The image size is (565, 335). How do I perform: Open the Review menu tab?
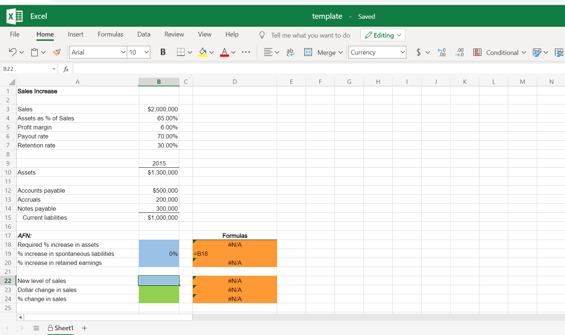click(174, 34)
